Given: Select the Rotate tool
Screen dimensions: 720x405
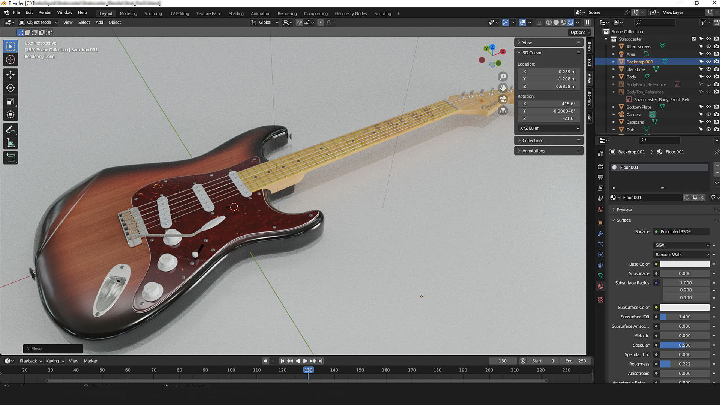Looking at the screenshot, I should click(10, 88).
